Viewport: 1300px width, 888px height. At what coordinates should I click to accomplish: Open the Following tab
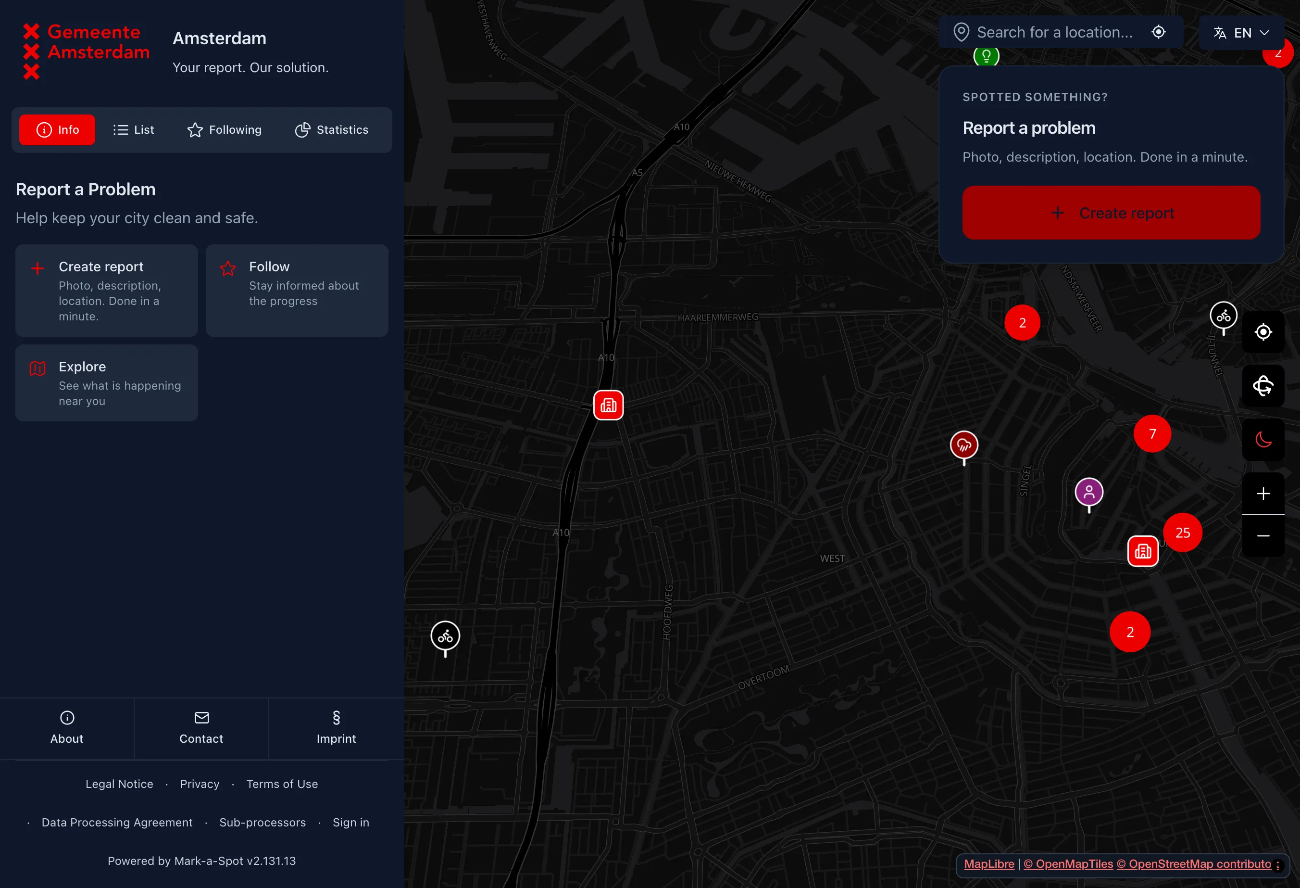[225, 130]
